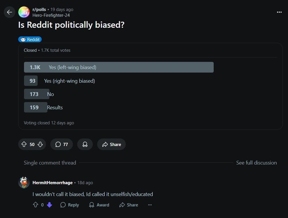Award HermitHemorrhage's comment
Screen dimensions: 288x218
click(x=99, y=205)
